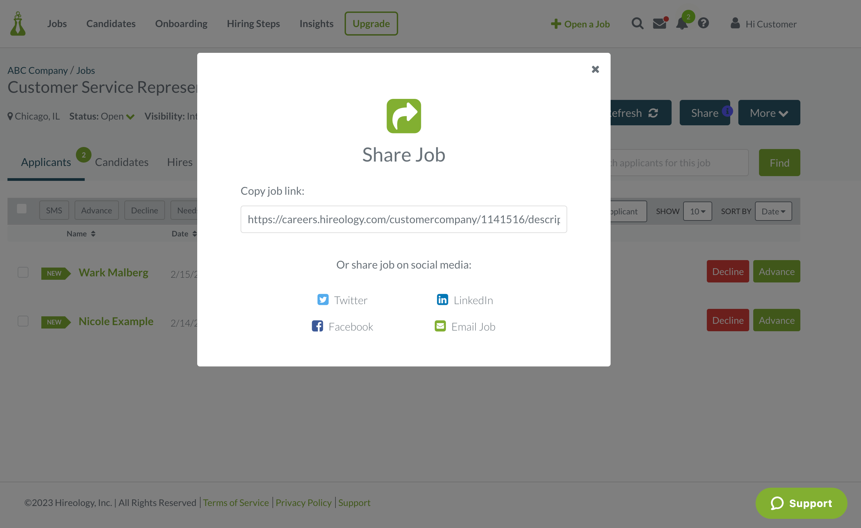Screen dimensions: 861x528
Task: Select the job link input field
Action: 404,219
